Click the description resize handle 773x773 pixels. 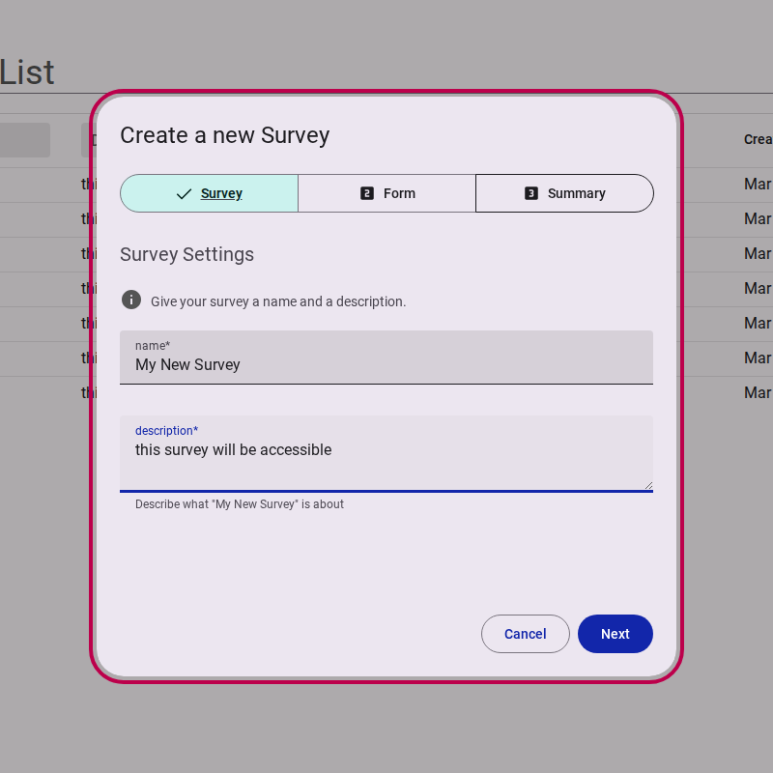(x=648, y=485)
